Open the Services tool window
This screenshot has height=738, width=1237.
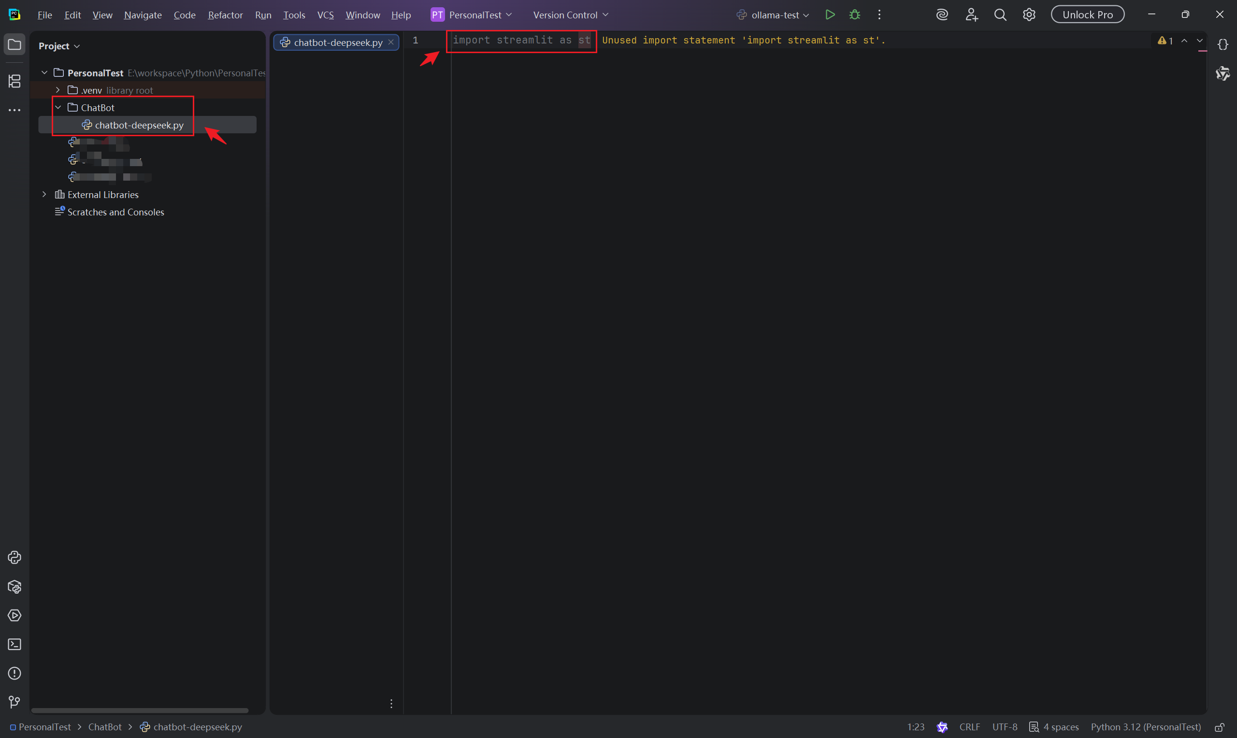(14, 616)
